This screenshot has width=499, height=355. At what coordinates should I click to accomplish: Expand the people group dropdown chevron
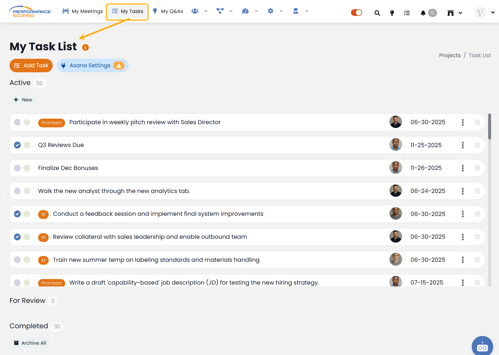pyautogui.click(x=206, y=11)
